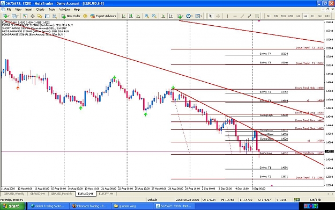This screenshot has height=210, width=335.
Task: Select the horizontal line drawing tool
Action: click(235, 16)
